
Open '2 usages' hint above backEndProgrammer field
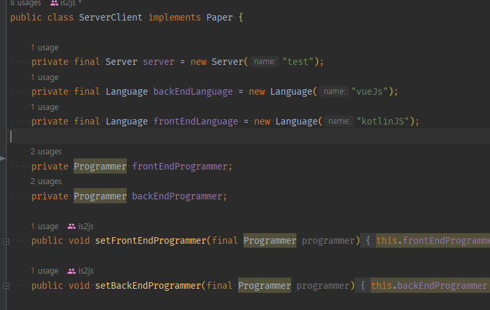(46, 181)
